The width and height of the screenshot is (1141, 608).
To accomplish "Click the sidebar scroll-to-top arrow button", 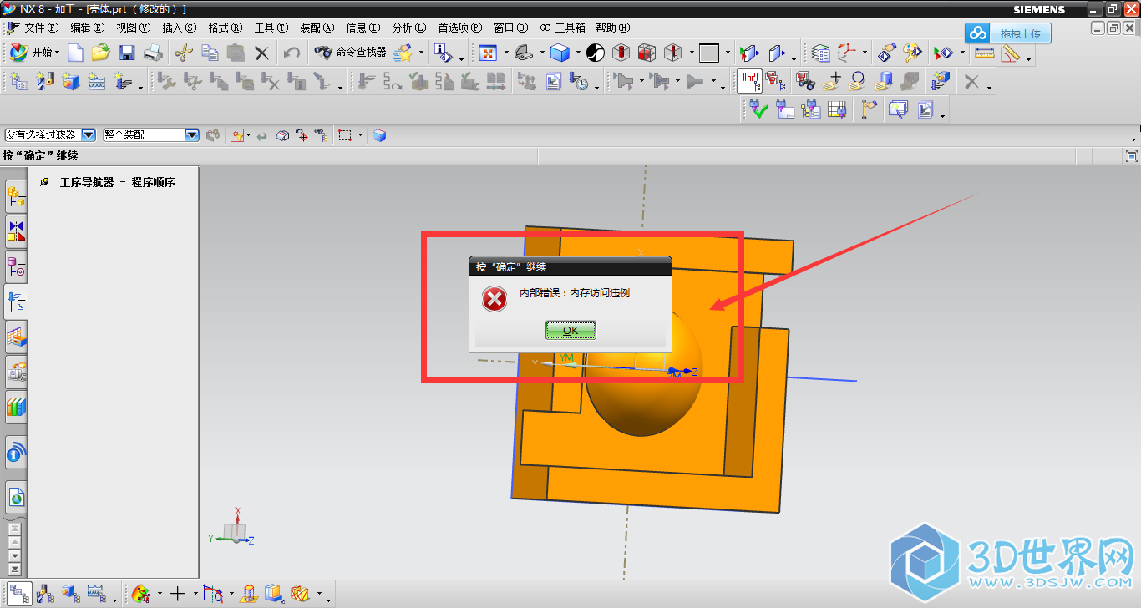I will (14, 528).
